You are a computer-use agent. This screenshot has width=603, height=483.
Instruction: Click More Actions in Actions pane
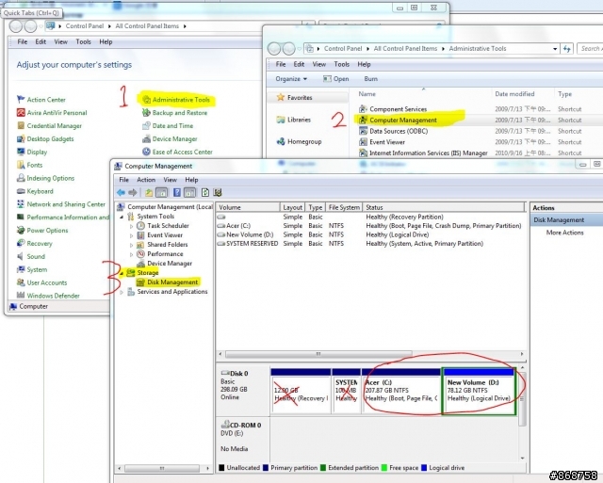(x=564, y=233)
